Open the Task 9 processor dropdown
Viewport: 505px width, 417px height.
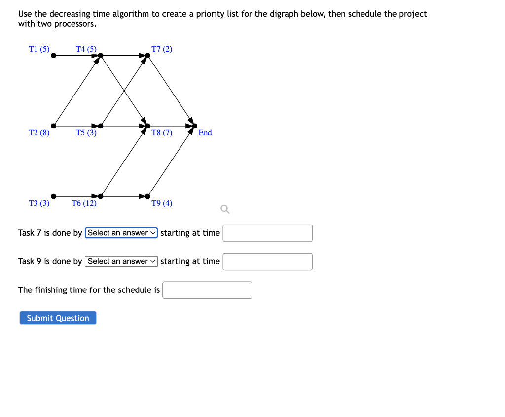[121, 261]
